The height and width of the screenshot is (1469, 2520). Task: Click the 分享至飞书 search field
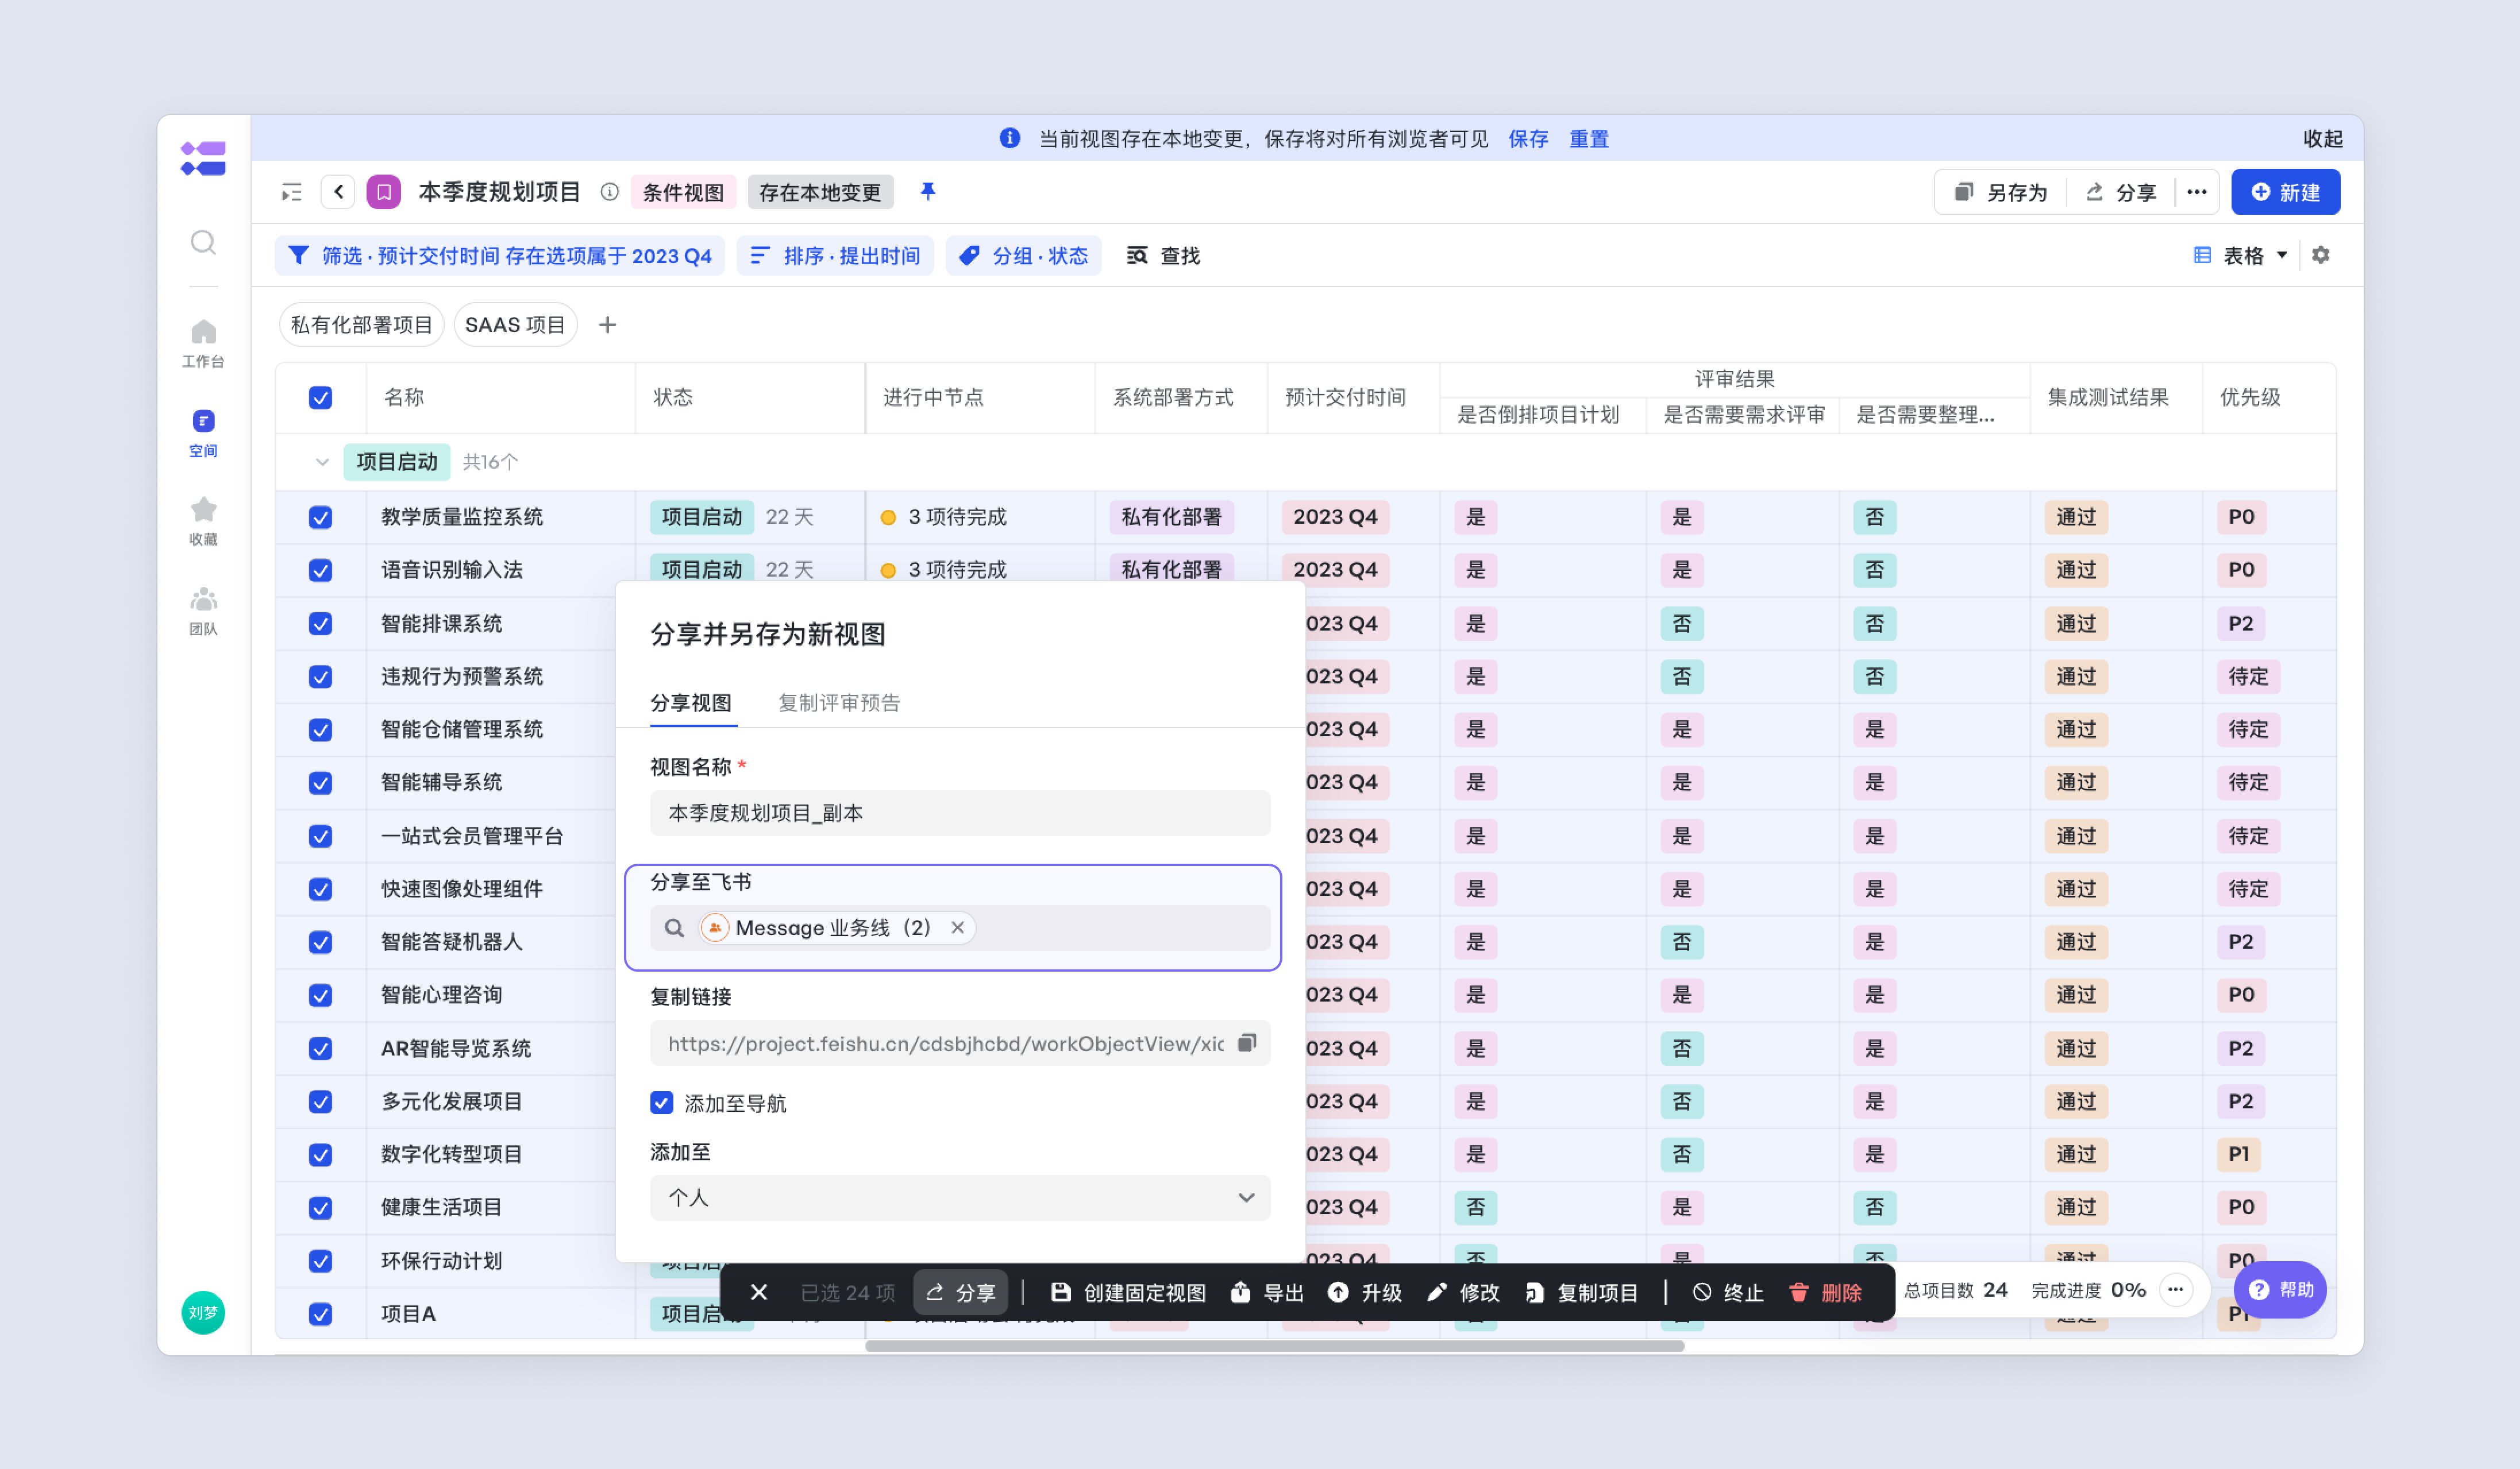pyautogui.click(x=959, y=927)
